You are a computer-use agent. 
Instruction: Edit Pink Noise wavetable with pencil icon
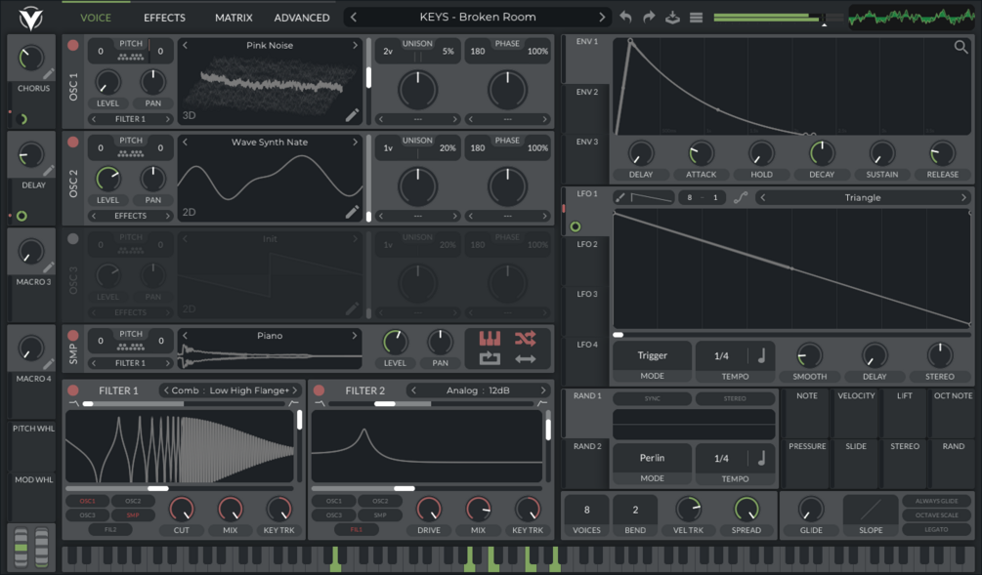tap(352, 115)
